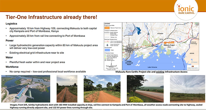Select the orange Makuutu Project Area legend swatch
The width and height of the screenshot is (206, 110).
107,28
